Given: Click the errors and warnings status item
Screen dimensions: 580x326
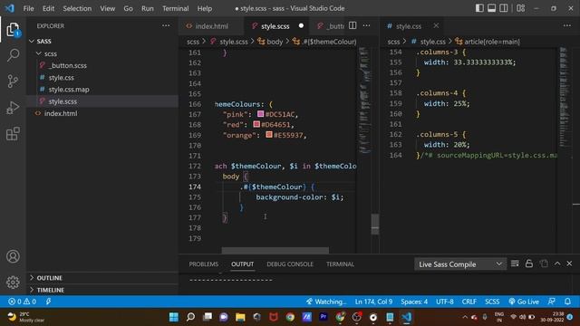Looking at the screenshot, I should [22, 302].
